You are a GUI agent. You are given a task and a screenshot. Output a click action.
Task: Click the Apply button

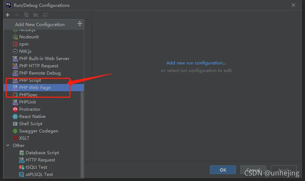click(284, 170)
